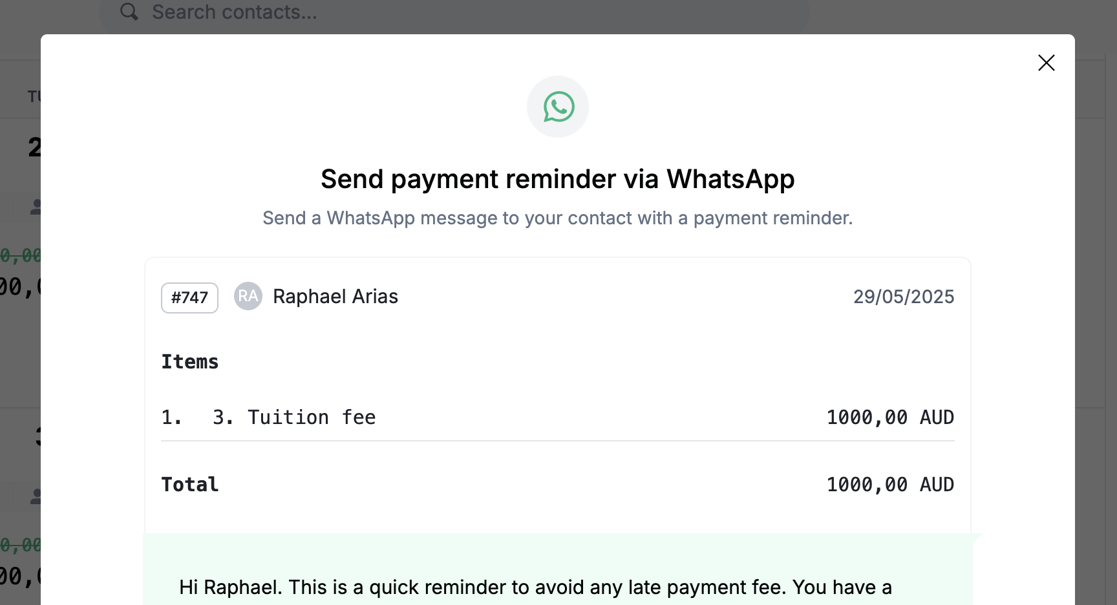Click the upper green strikethrough amount

(21, 255)
